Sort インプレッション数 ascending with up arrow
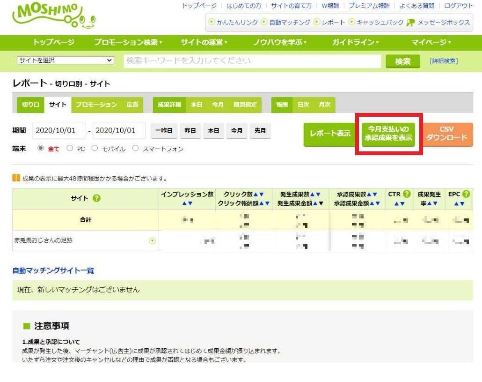 [x=184, y=203]
